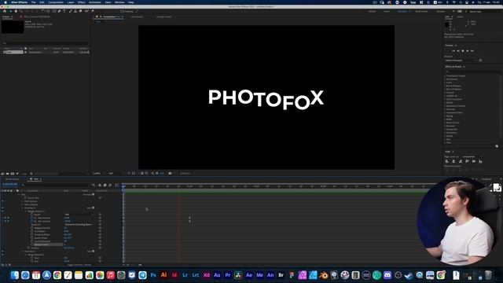Open the Layer menu
The image size is (503, 283).
[x=70, y=2]
